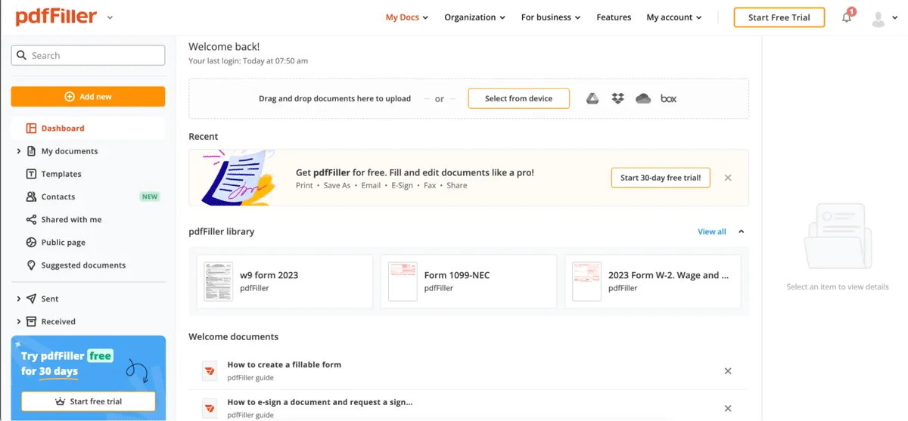Click the Add new button
Screen dimensions: 908x421
88,97
